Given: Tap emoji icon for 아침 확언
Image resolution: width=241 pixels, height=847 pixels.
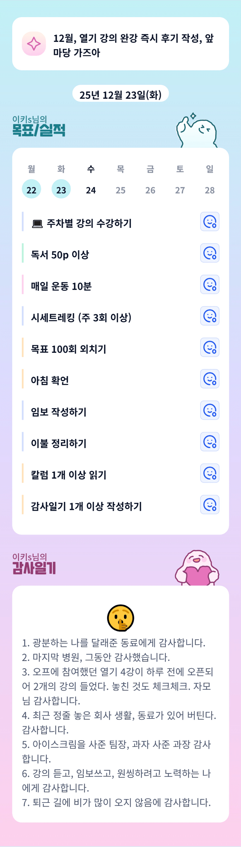Looking at the screenshot, I should (x=210, y=379).
